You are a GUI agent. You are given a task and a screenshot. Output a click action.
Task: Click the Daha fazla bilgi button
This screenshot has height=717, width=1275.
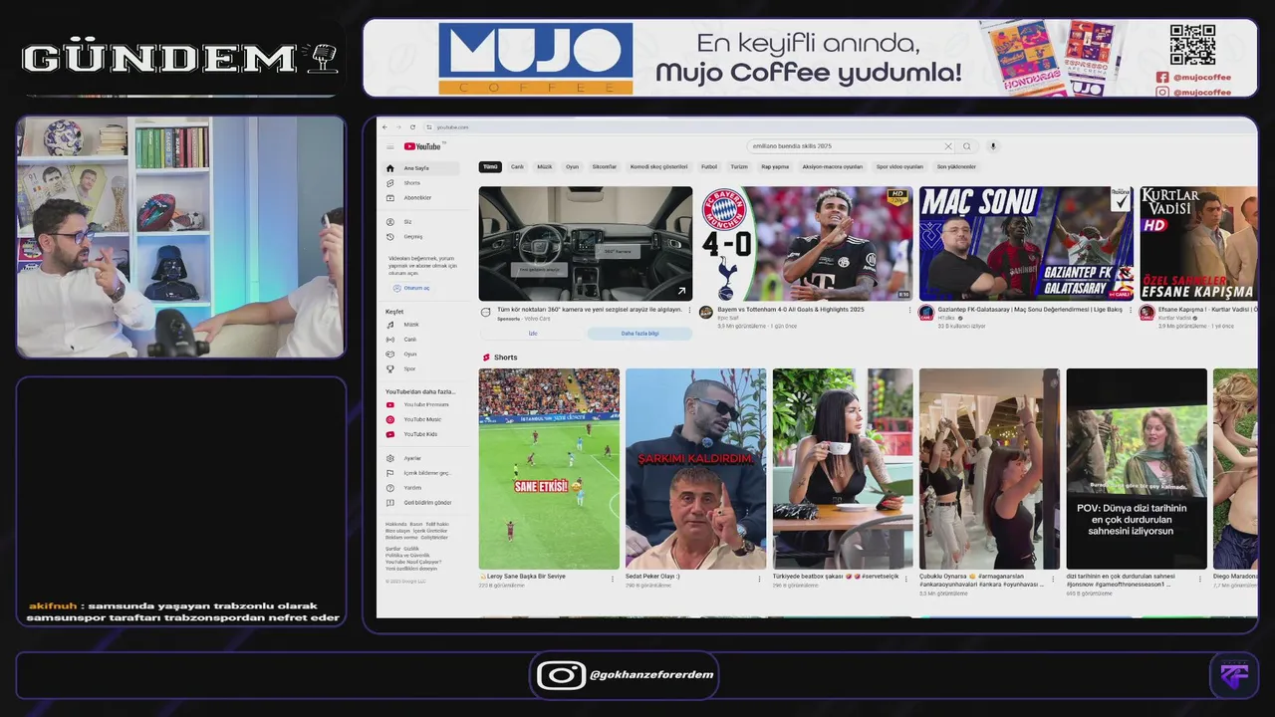(639, 334)
